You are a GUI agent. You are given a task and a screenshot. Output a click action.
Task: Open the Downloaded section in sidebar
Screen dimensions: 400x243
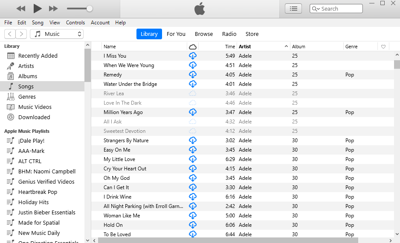pos(34,117)
